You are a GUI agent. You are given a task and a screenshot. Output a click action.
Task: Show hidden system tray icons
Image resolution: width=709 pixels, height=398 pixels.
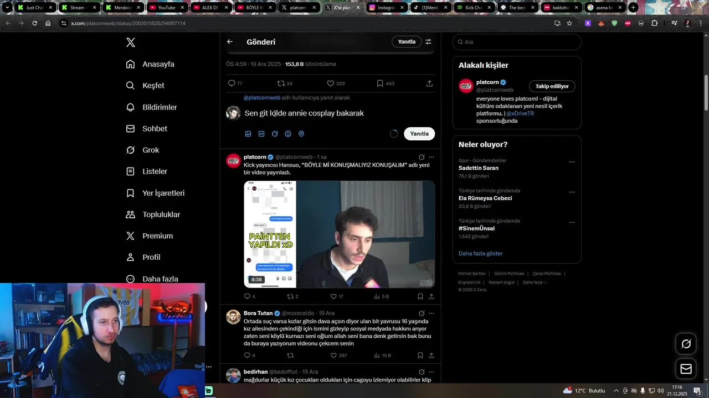coord(616,391)
